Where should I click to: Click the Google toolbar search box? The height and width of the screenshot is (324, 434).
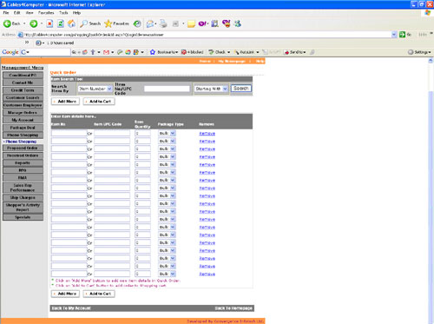(49, 52)
